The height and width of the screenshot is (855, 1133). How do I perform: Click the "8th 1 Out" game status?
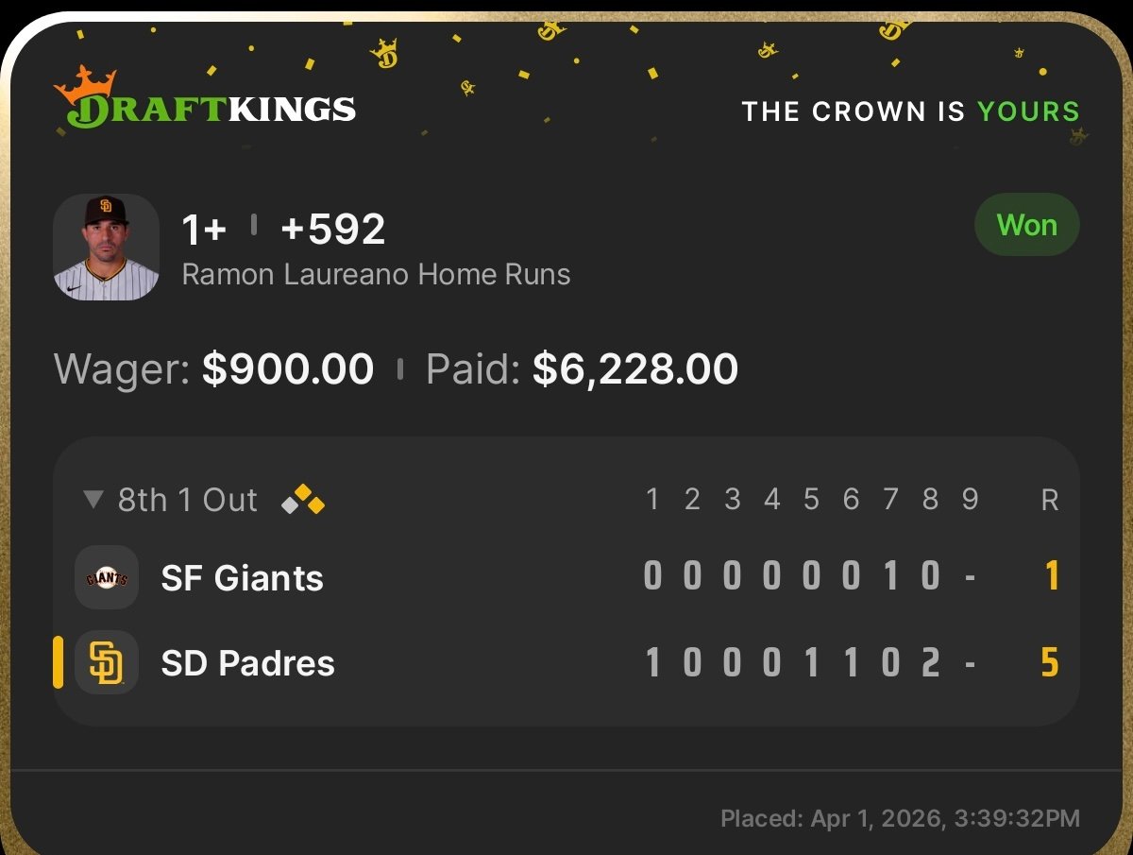point(187,500)
